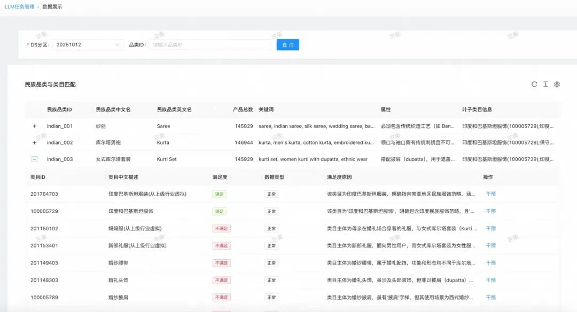577x312 pixels.
Task: Click 干预 for category 201764703
Action: coord(491,194)
